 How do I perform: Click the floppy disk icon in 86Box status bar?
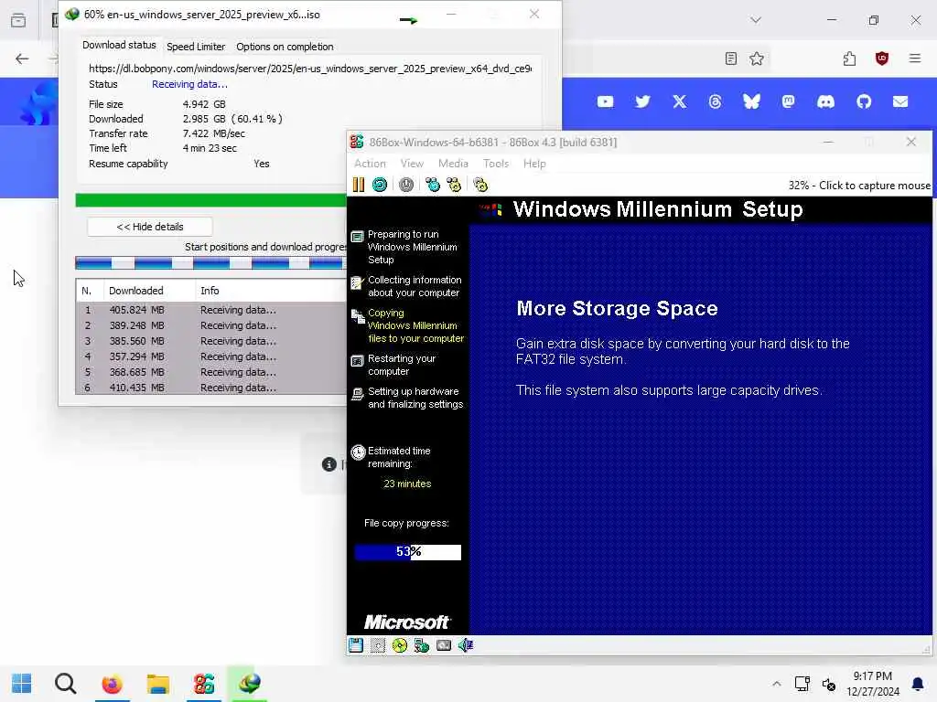click(356, 644)
